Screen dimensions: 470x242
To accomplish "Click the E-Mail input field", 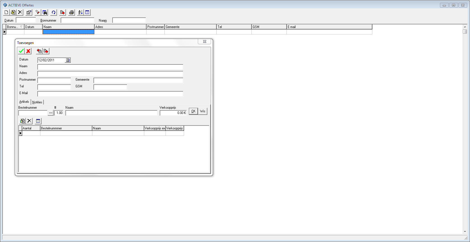I will 110,94.
